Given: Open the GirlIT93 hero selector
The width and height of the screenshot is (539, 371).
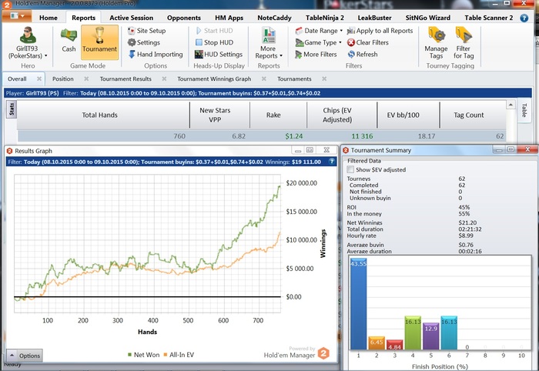Looking at the screenshot, I should (x=28, y=43).
